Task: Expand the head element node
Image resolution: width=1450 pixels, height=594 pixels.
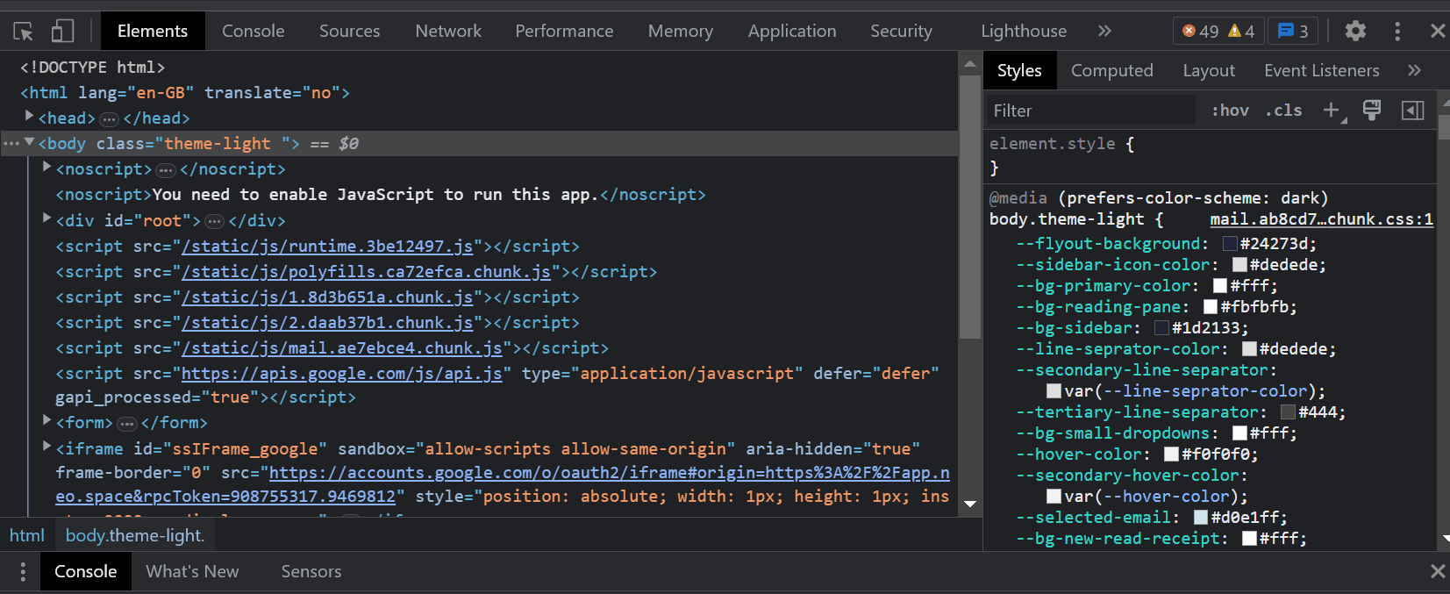Action: pyautogui.click(x=29, y=116)
